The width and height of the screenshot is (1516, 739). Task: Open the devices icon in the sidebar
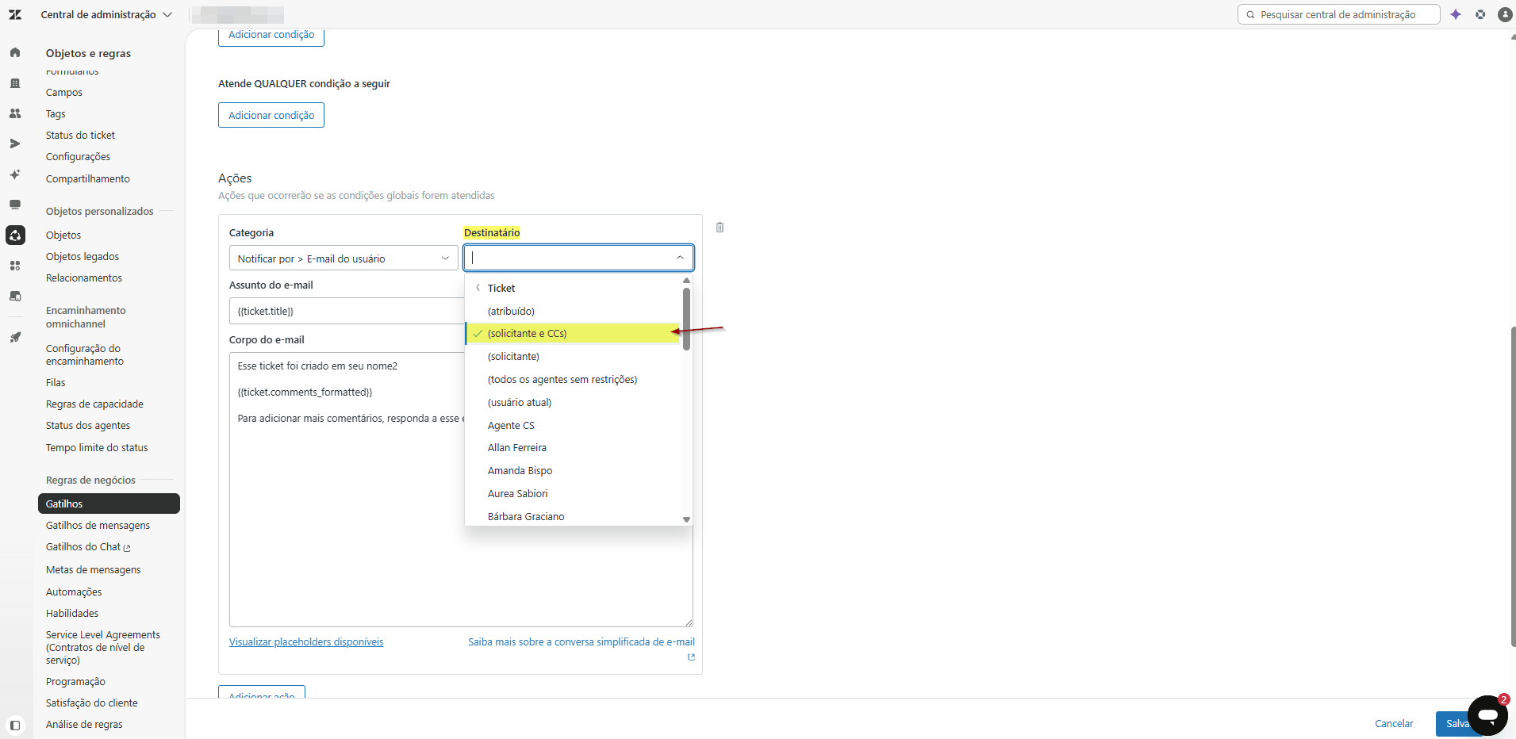pos(15,296)
